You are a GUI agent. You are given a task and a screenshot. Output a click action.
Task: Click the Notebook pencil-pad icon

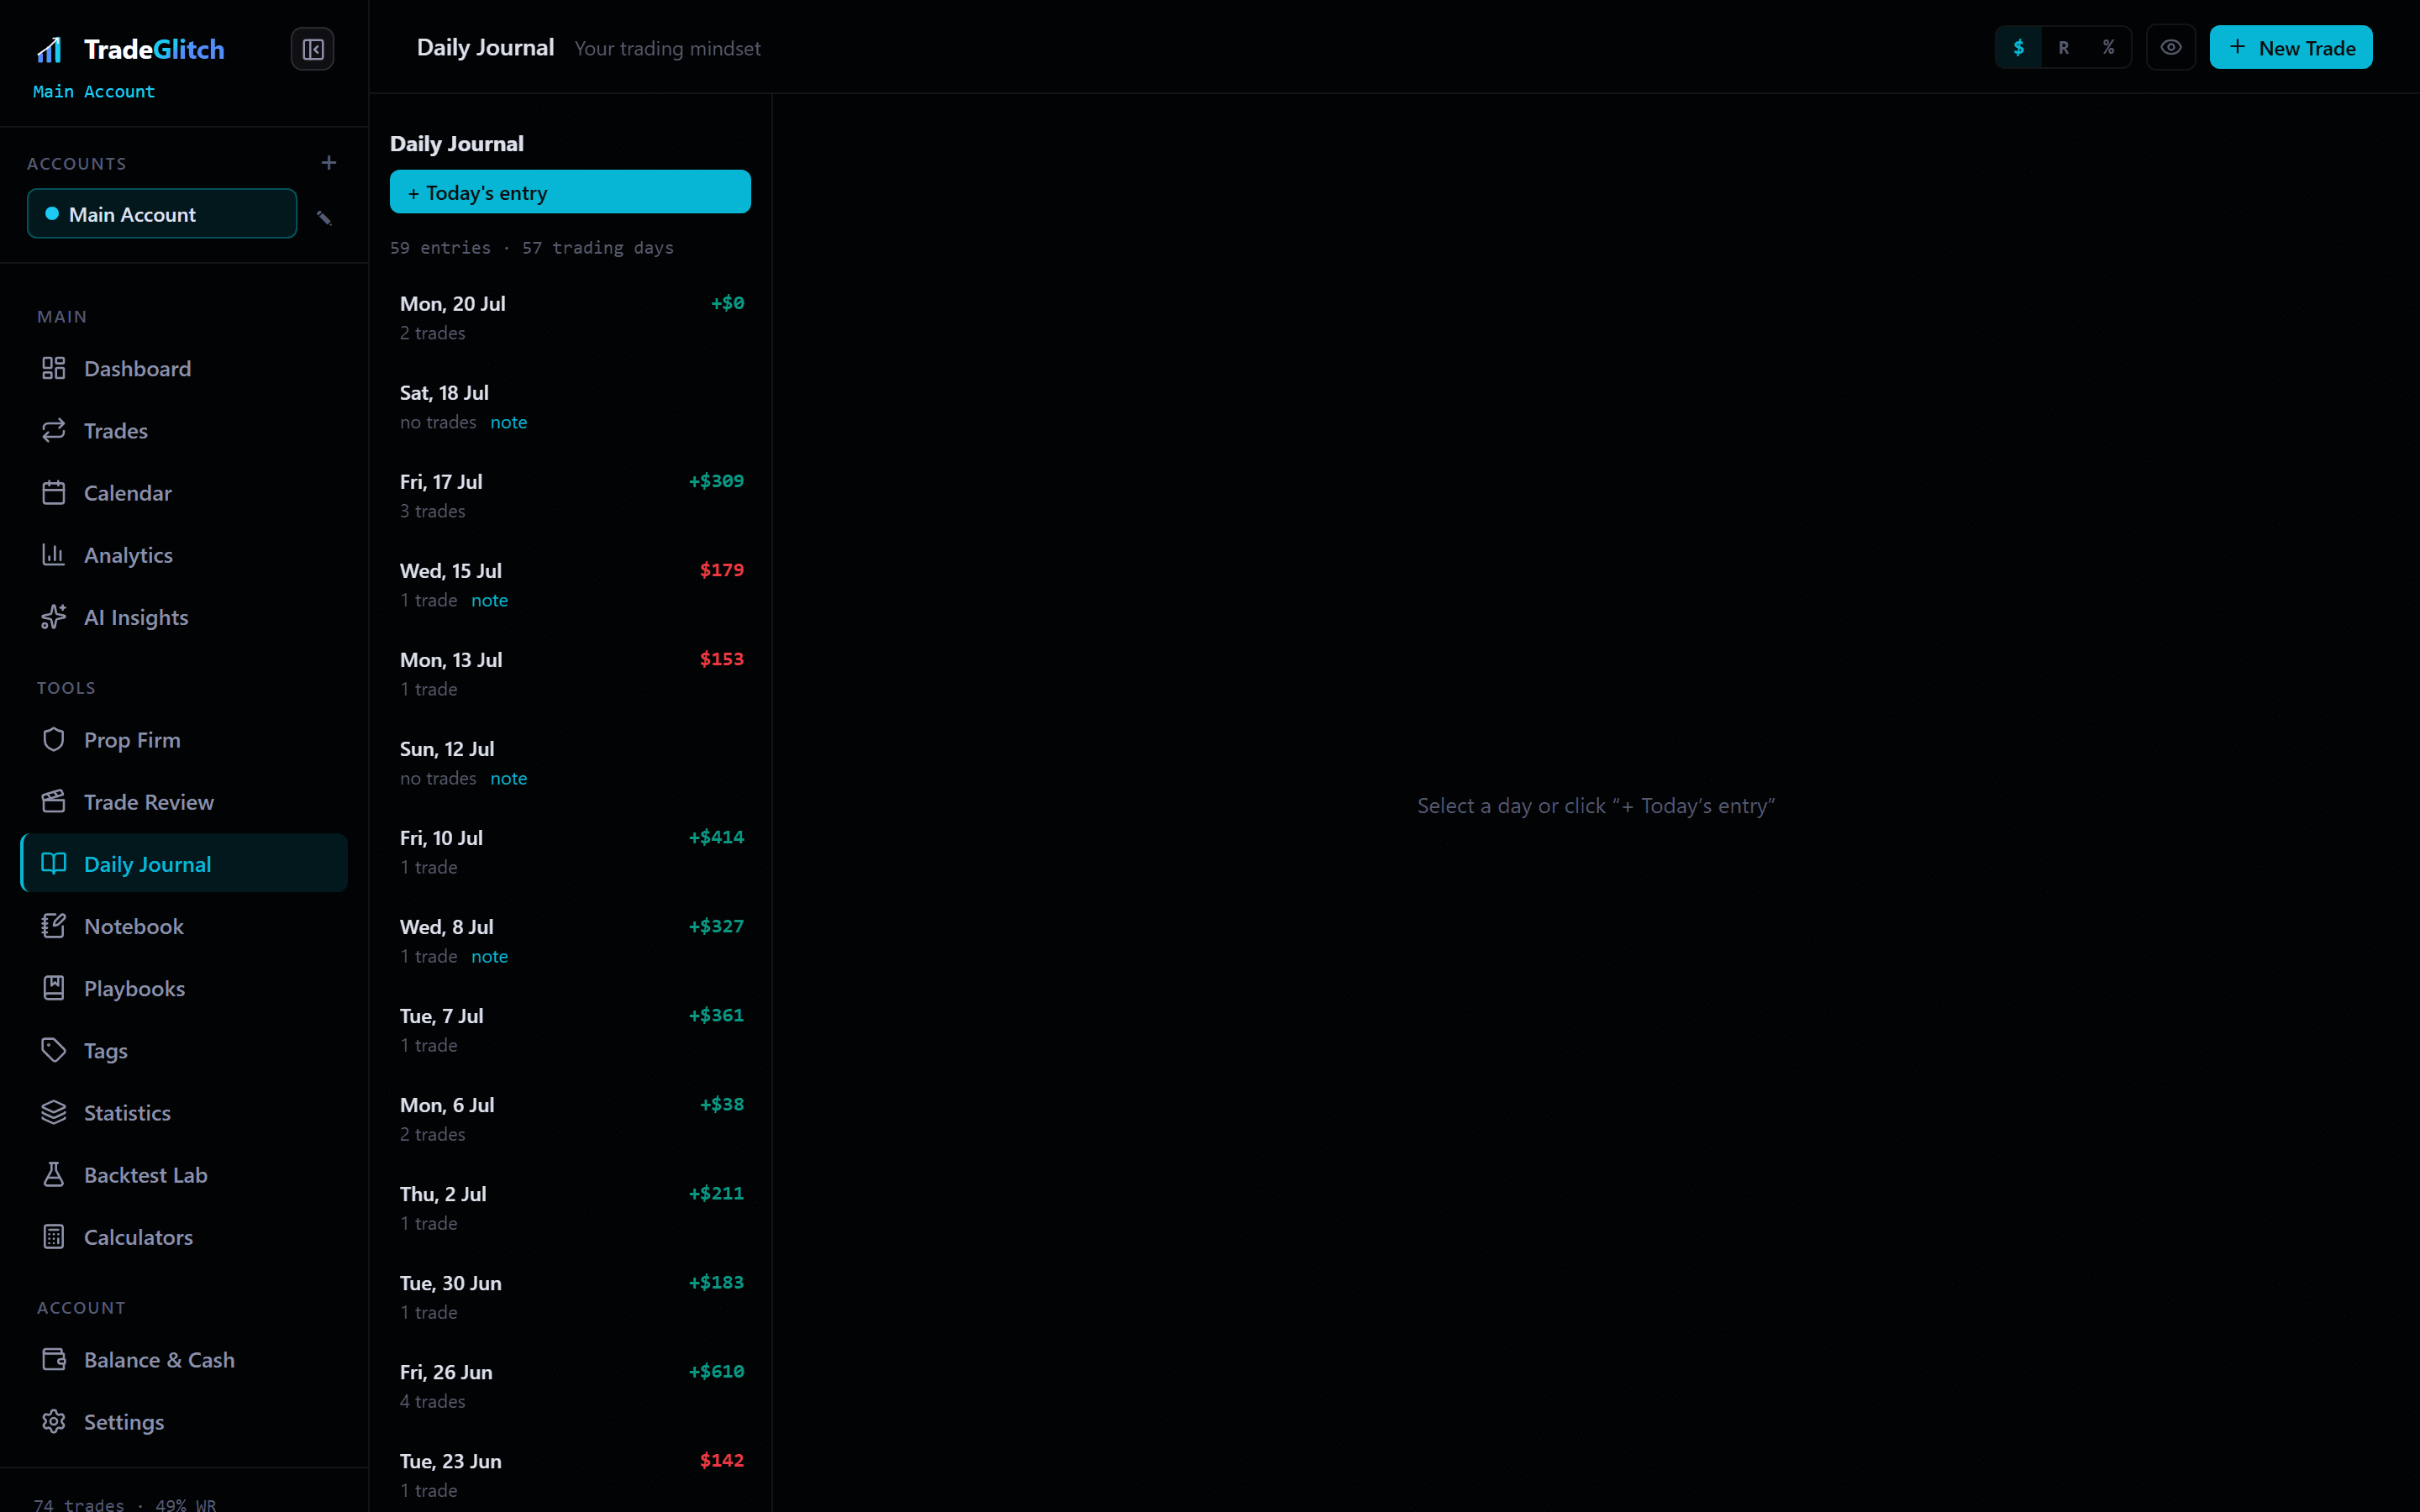pos(54,925)
